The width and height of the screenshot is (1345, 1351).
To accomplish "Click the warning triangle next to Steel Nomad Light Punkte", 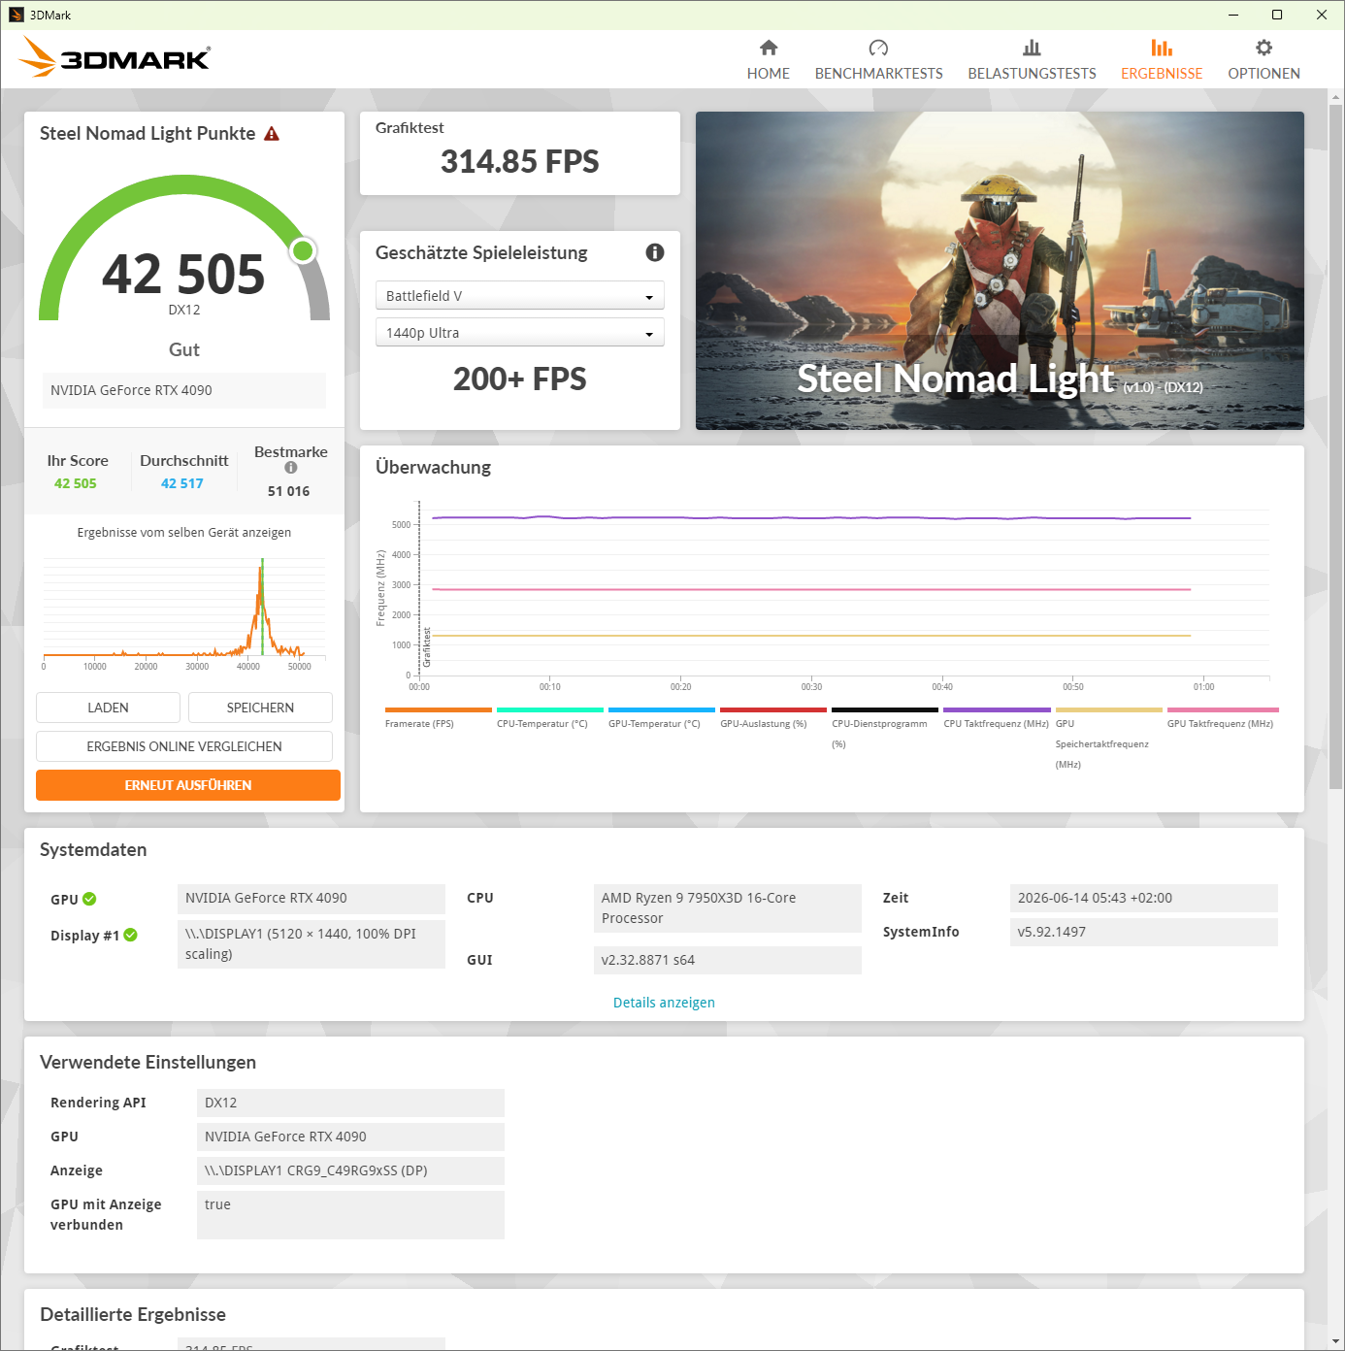I will point(272,134).
